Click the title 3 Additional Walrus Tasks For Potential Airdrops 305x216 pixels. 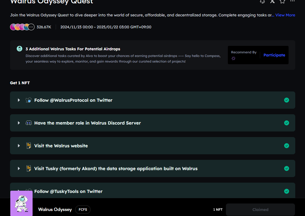(73, 49)
